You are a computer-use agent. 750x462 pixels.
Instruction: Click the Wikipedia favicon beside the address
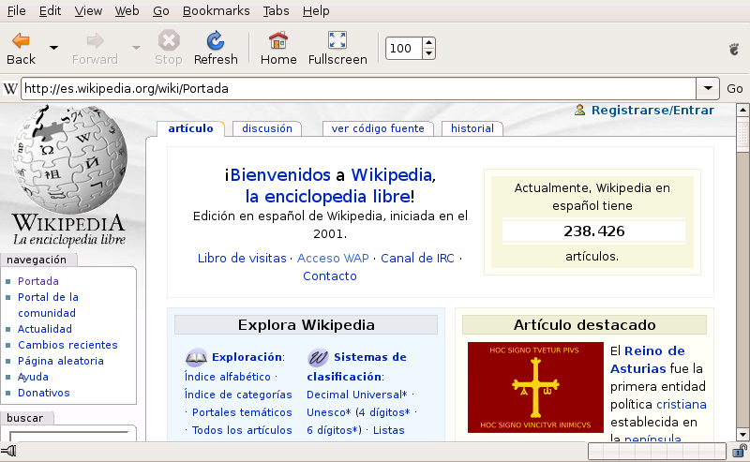point(10,88)
